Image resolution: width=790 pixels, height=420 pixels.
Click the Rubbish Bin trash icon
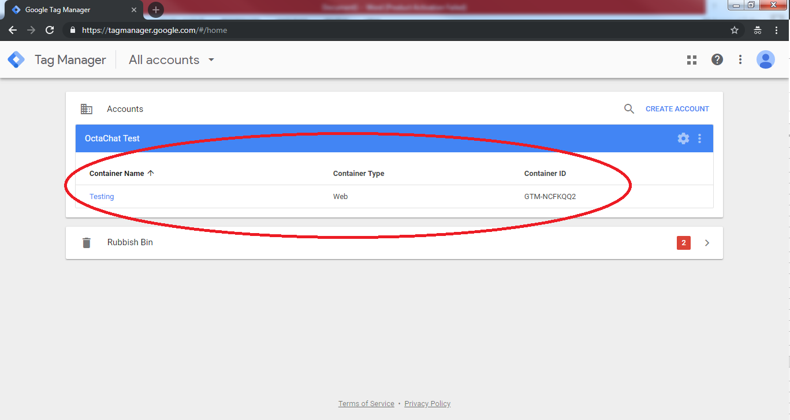pos(87,243)
